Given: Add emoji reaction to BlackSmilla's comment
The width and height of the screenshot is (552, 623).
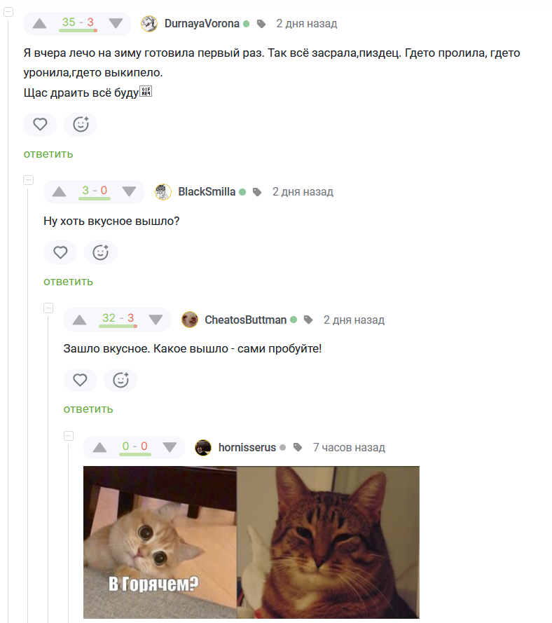Looking at the screenshot, I should 100,252.
